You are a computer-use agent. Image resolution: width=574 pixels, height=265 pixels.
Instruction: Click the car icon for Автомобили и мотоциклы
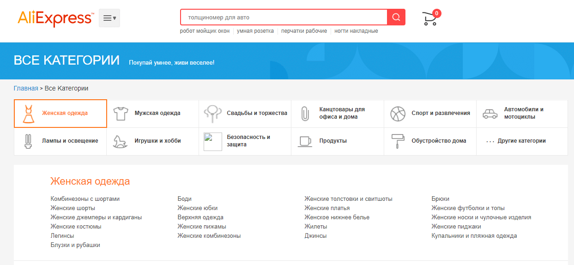[490, 114]
